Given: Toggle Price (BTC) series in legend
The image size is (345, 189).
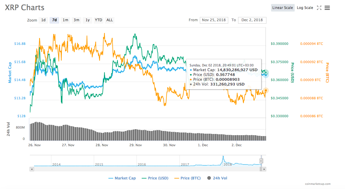Looking at the screenshot, I should pyautogui.click(x=188, y=178).
